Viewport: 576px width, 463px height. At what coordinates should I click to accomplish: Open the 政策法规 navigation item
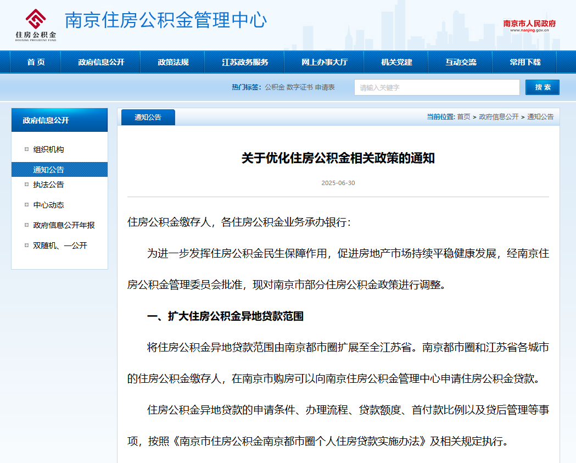click(x=173, y=62)
